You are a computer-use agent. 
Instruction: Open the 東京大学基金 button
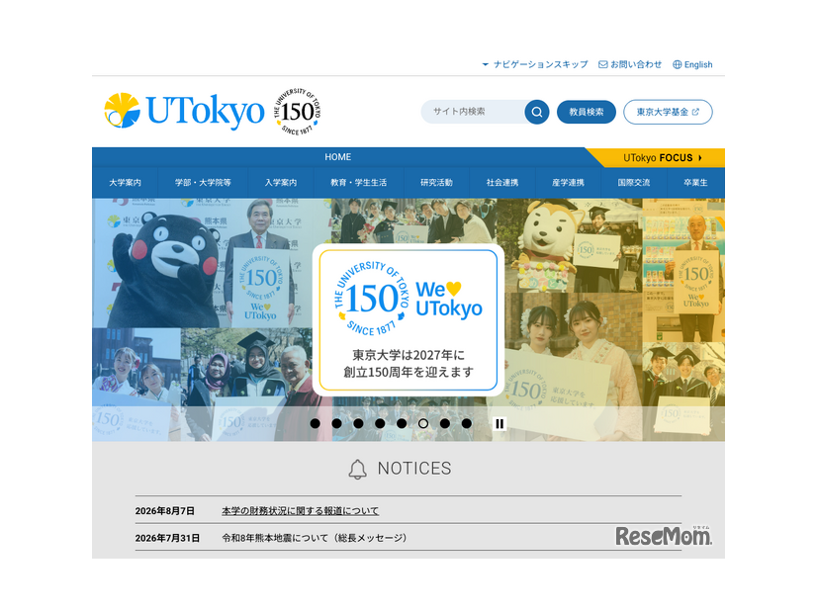click(x=668, y=112)
